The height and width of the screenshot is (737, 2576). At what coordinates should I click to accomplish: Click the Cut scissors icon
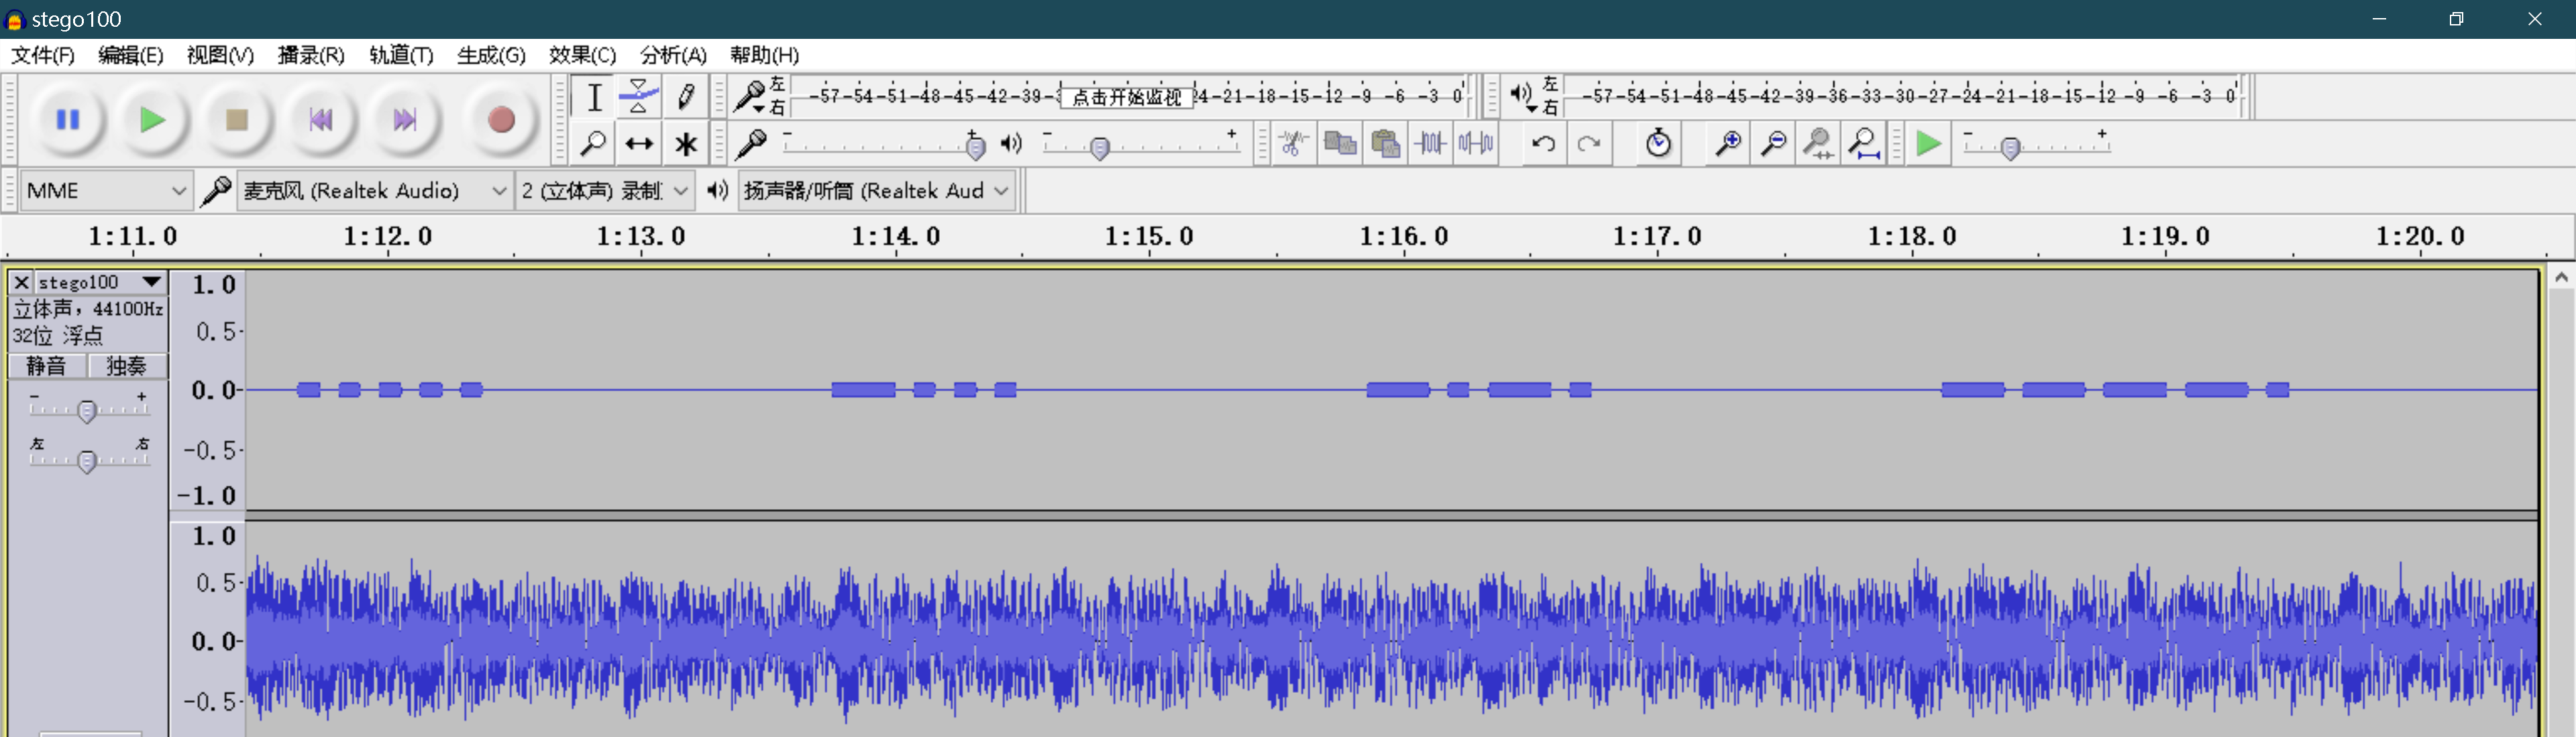1293,144
